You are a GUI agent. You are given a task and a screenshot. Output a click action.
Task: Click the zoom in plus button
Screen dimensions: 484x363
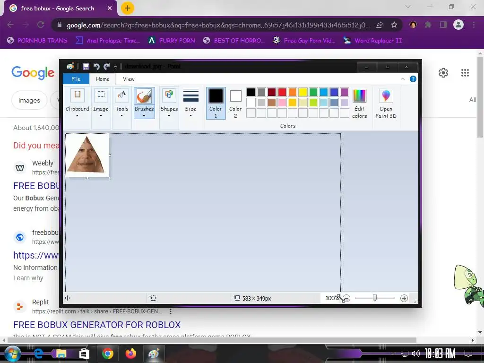click(x=404, y=298)
